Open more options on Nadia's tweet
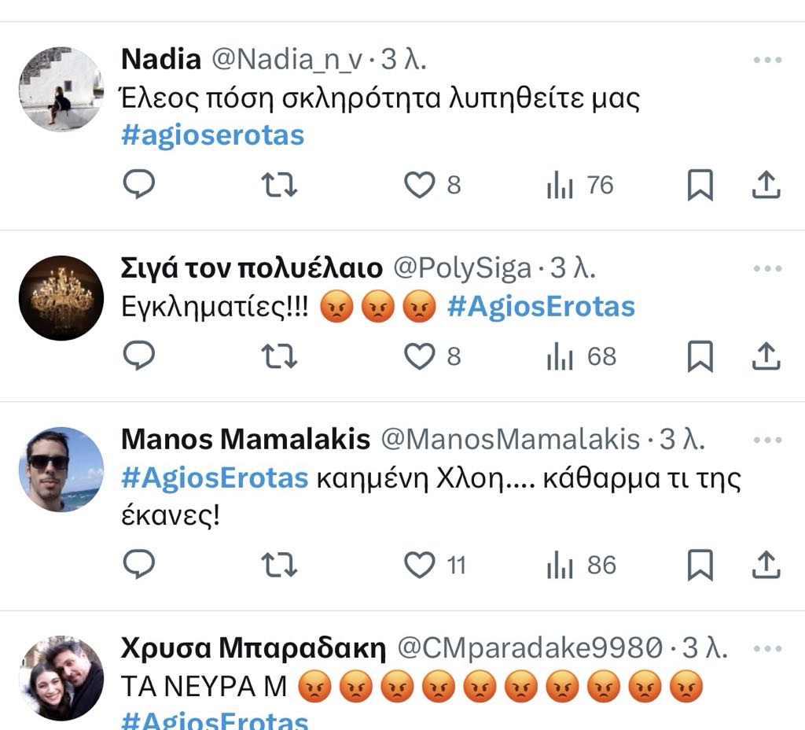The height and width of the screenshot is (730, 805). (x=767, y=60)
